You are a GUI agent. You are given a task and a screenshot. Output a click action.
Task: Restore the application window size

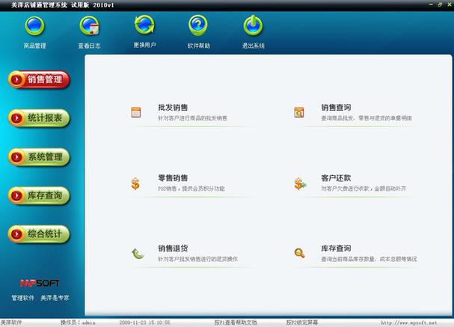tap(440, 4)
